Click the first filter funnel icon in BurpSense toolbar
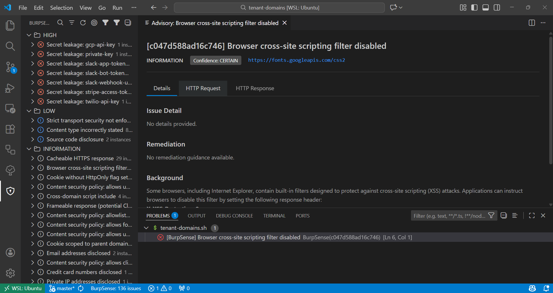 (105, 23)
